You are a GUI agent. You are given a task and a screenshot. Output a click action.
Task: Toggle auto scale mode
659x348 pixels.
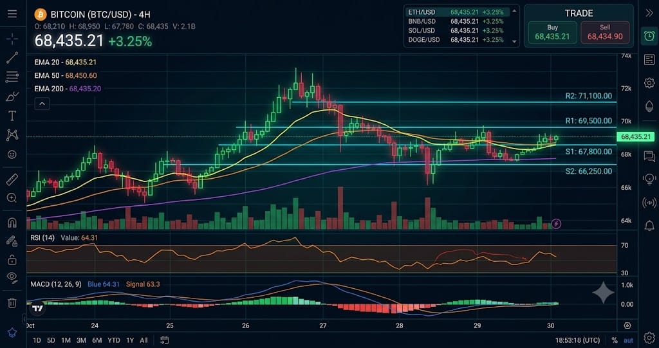click(x=628, y=340)
